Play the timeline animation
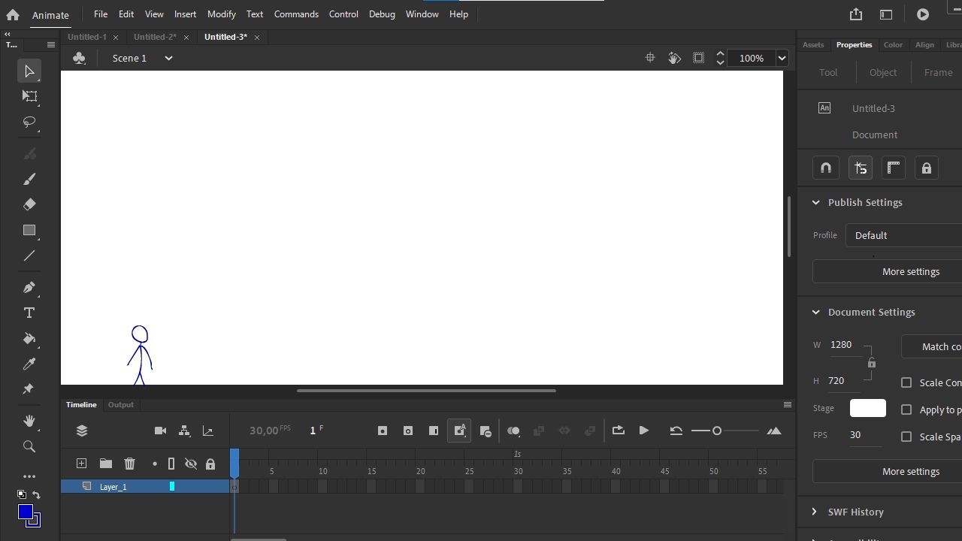 click(643, 431)
